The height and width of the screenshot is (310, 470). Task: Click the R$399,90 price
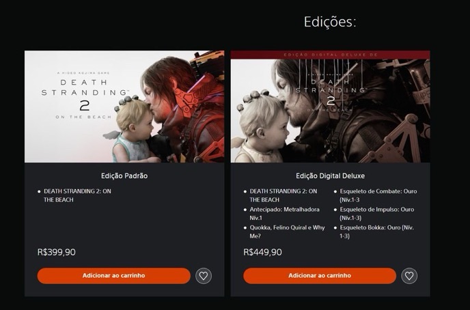pos(56,252)
